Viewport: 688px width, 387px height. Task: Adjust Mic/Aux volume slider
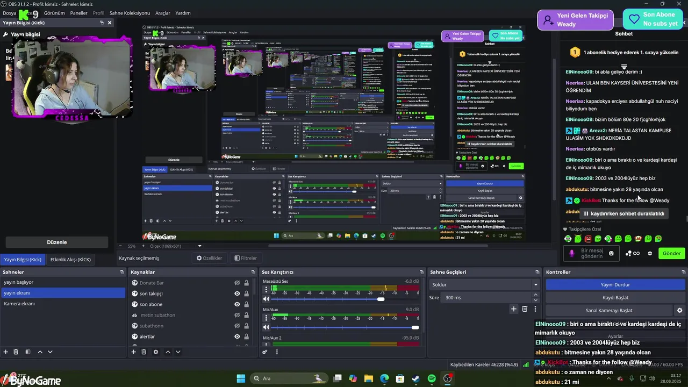click(x=415, y=327)
